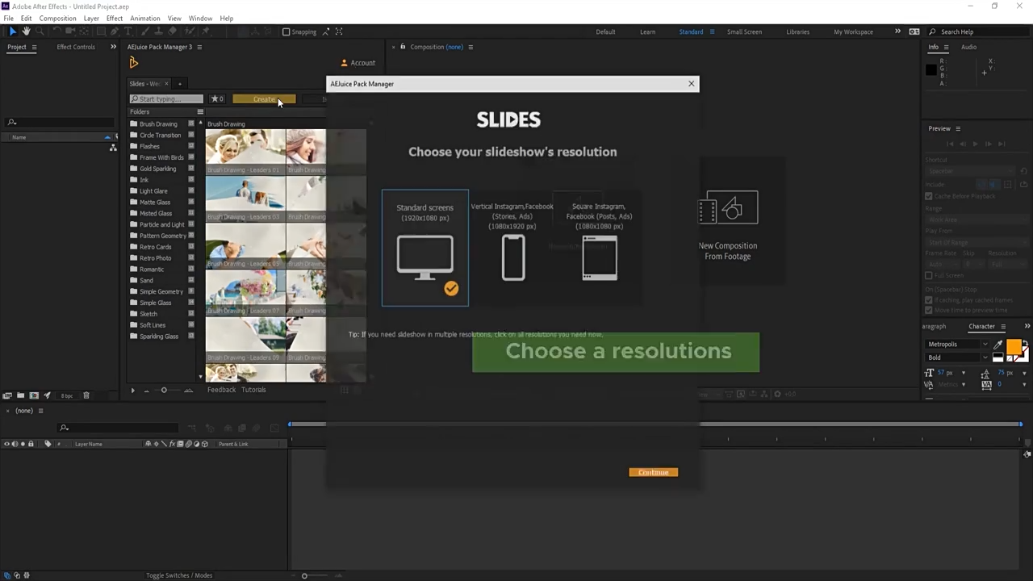This screenshot has width=1033, height=581.
Task: Toggle lock column in timeline header
Action: tap(31, 444)
